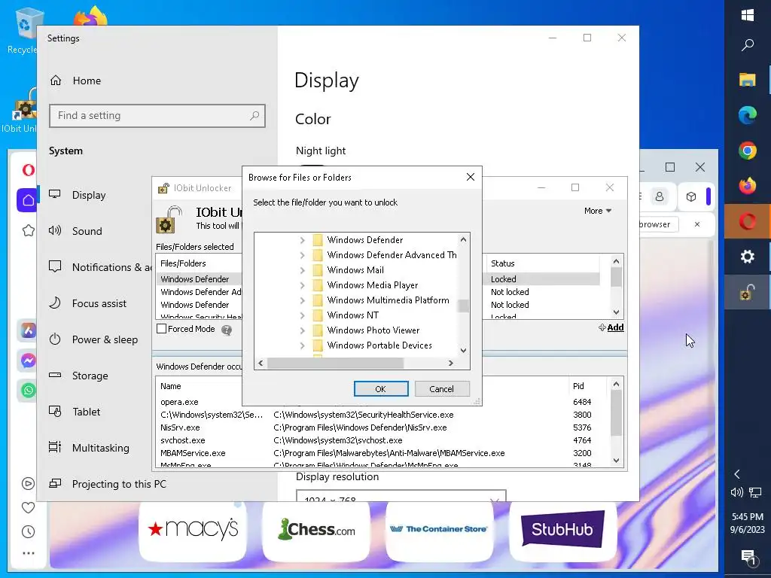
Task: Open the Recycle Bin desktop icon
Action: click(22, 29)
